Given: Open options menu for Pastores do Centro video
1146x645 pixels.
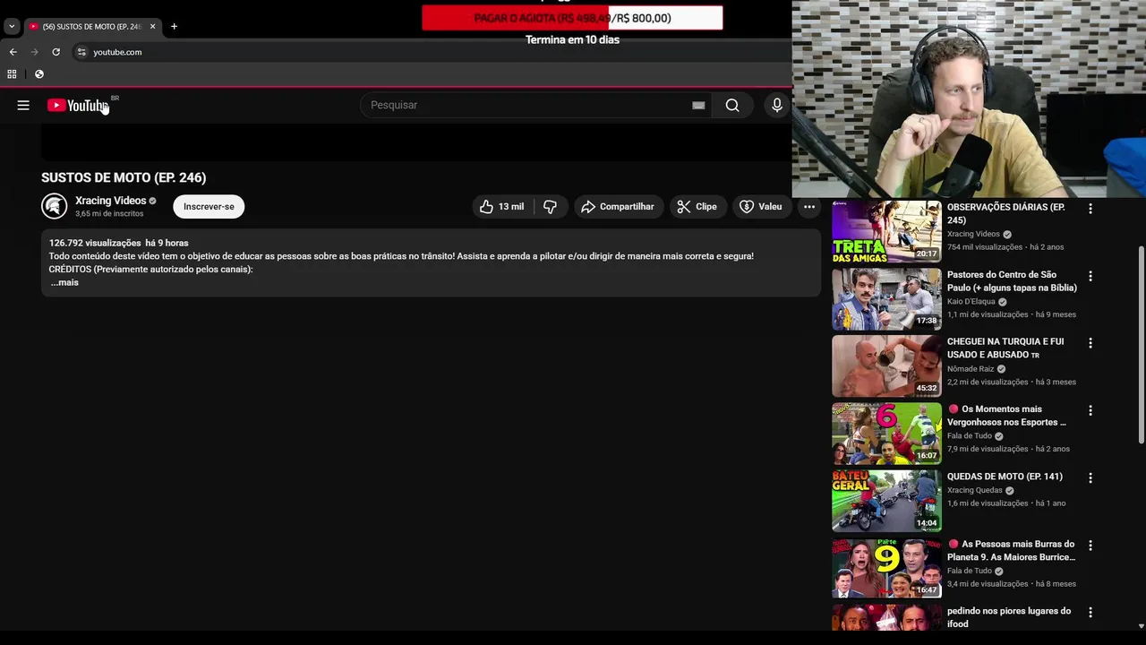Looking at the screenshot, I should 1090,276.
